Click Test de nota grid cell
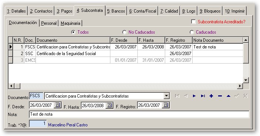This screenshot has width=260, height=136. [x=218, y=47]
